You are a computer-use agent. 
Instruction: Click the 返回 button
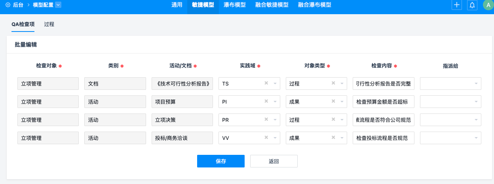tap(274, 161)
